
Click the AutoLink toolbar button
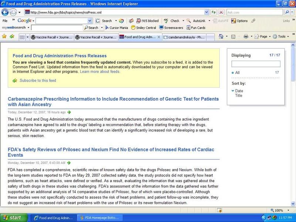pos(196,21)
